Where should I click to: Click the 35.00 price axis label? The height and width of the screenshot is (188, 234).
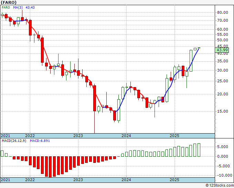[223, 61]
